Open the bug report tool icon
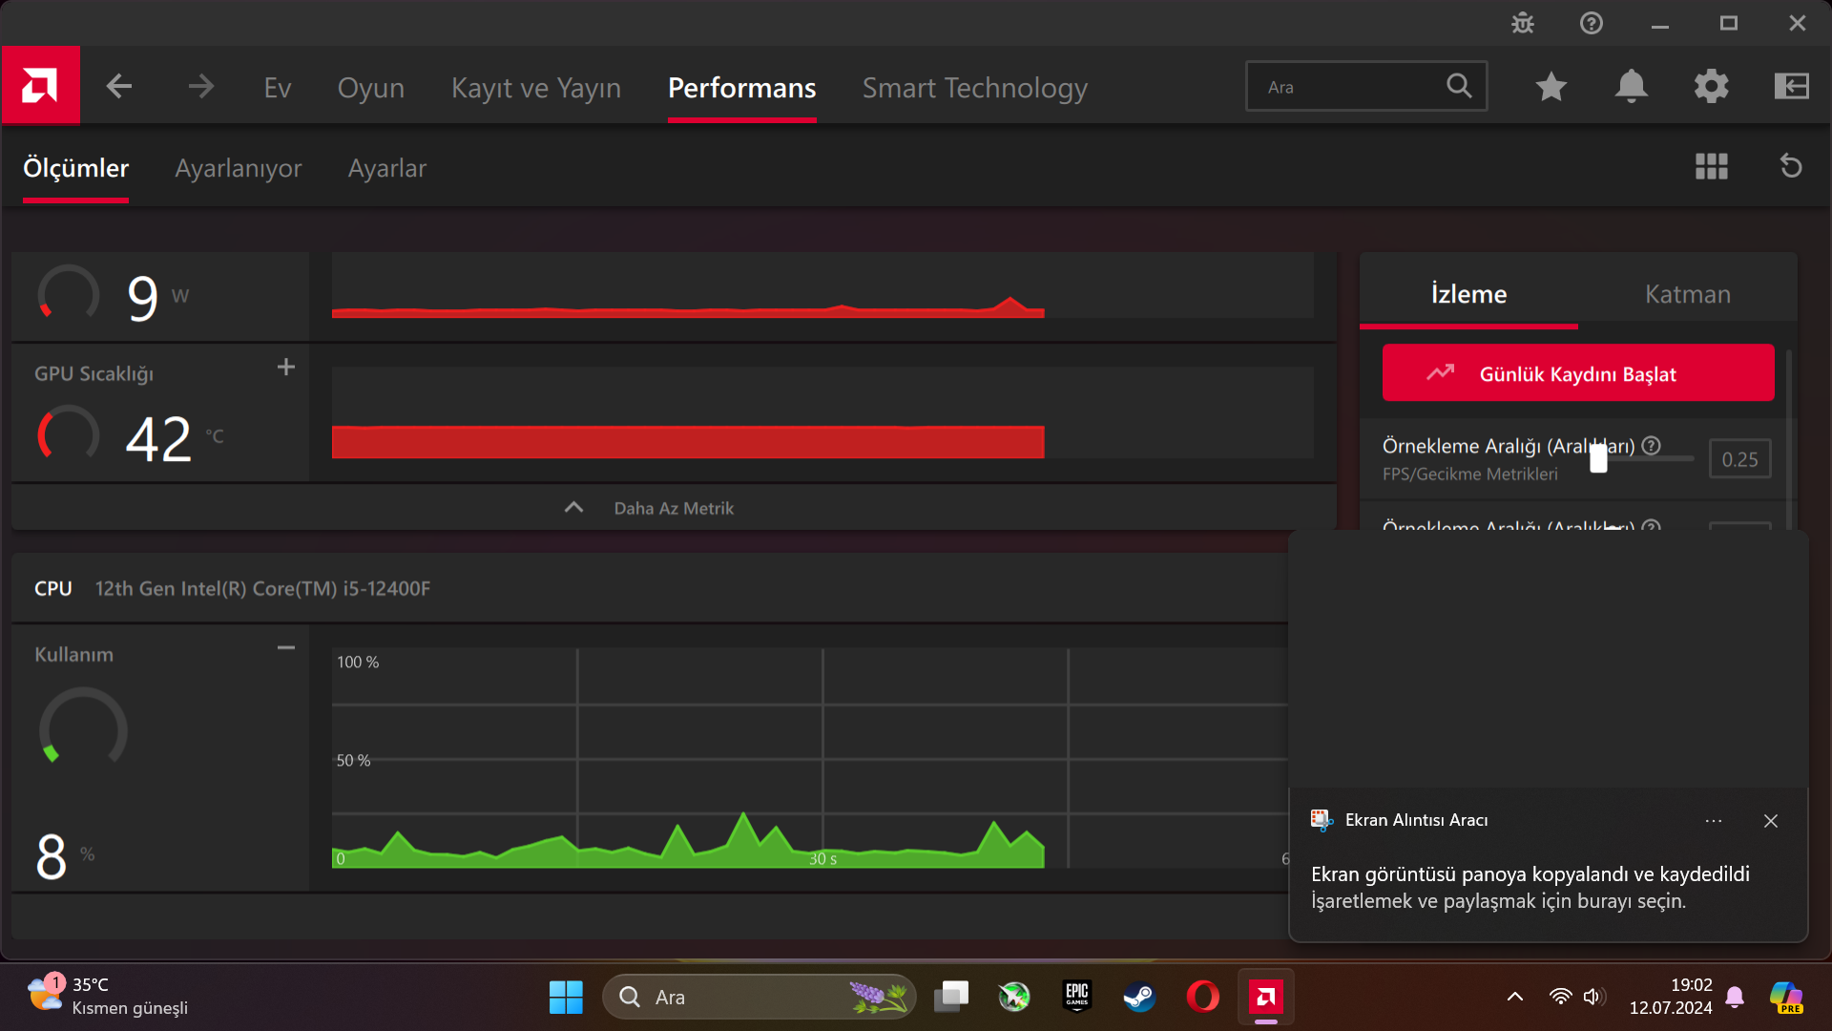This screenshot has width=1832, height=1031. [1523, 23]
